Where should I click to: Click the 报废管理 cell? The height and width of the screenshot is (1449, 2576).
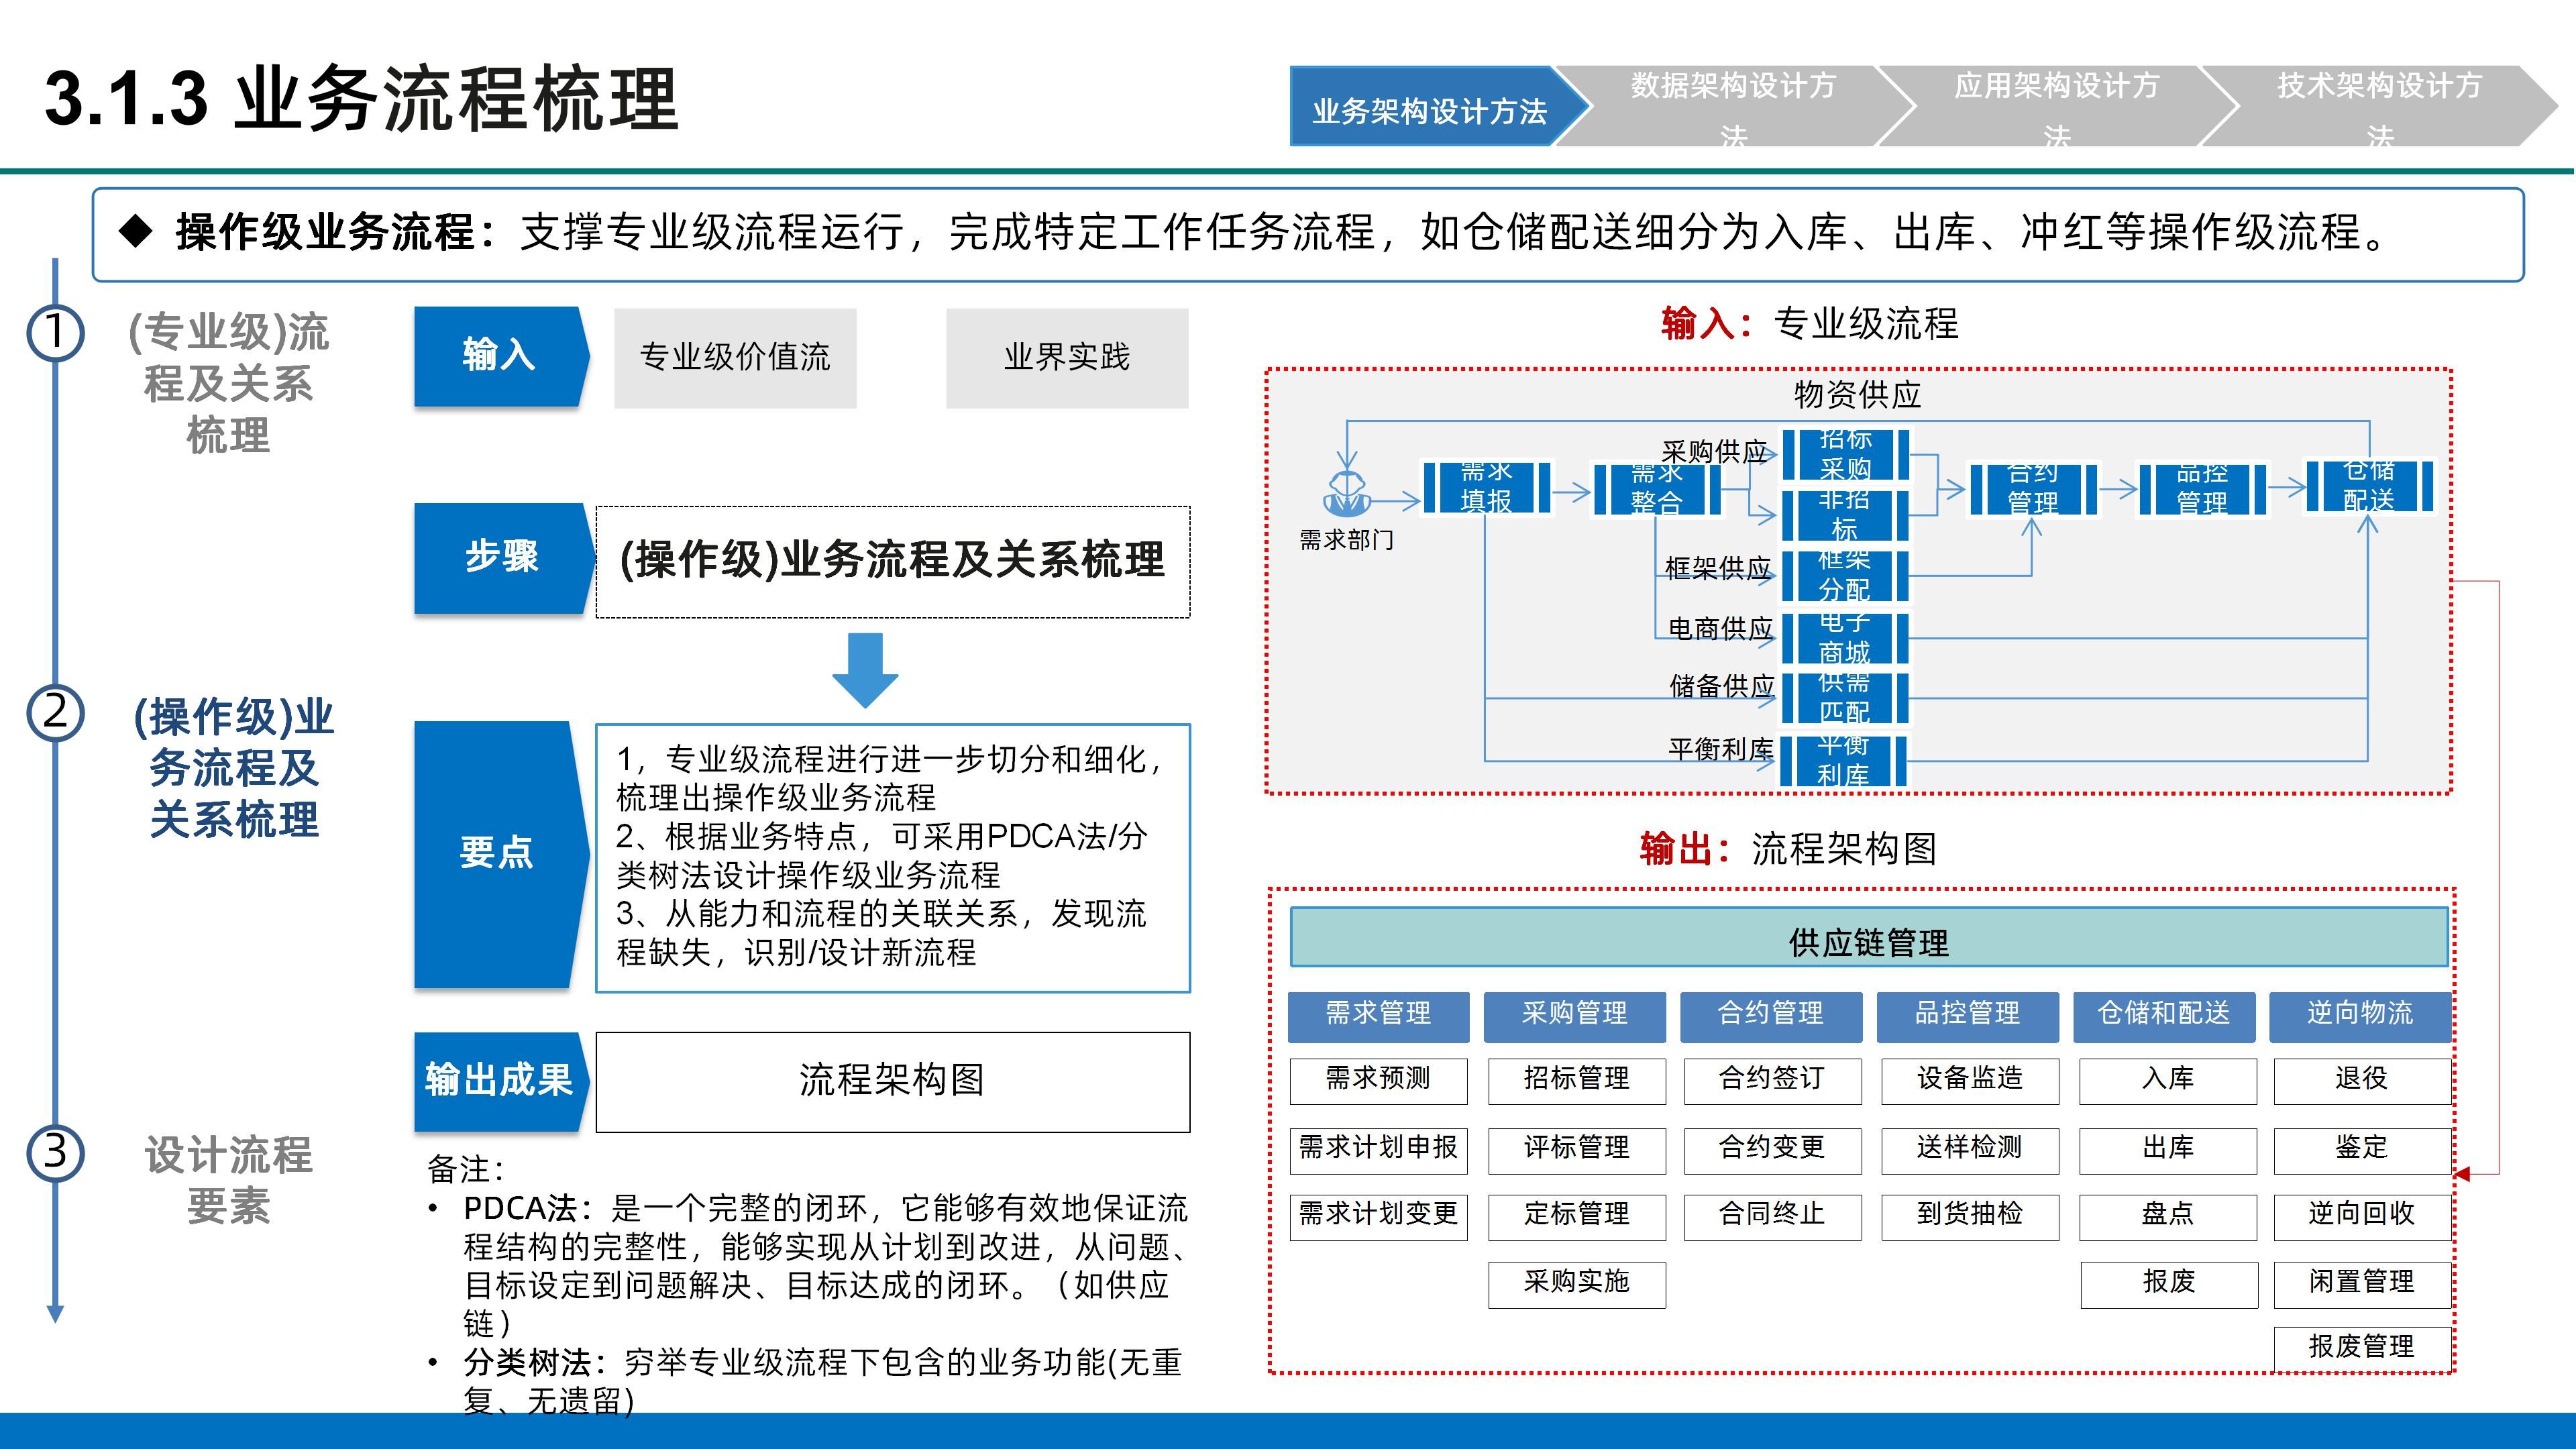pos(2362,1349)
